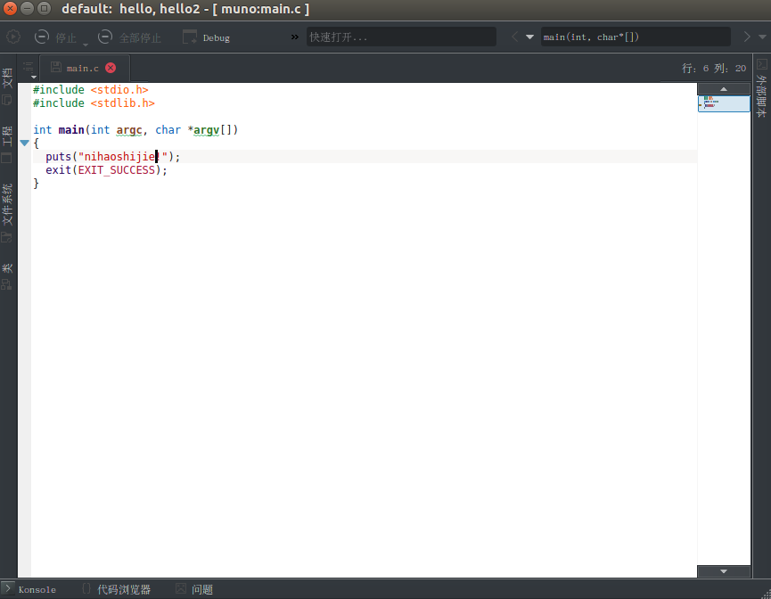The width and height of the screenshot is (771, 599).
Task: Close the window with the orange button
Action: 10,8
